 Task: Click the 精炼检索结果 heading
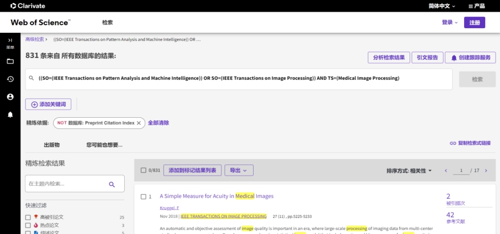pos(45,164)
